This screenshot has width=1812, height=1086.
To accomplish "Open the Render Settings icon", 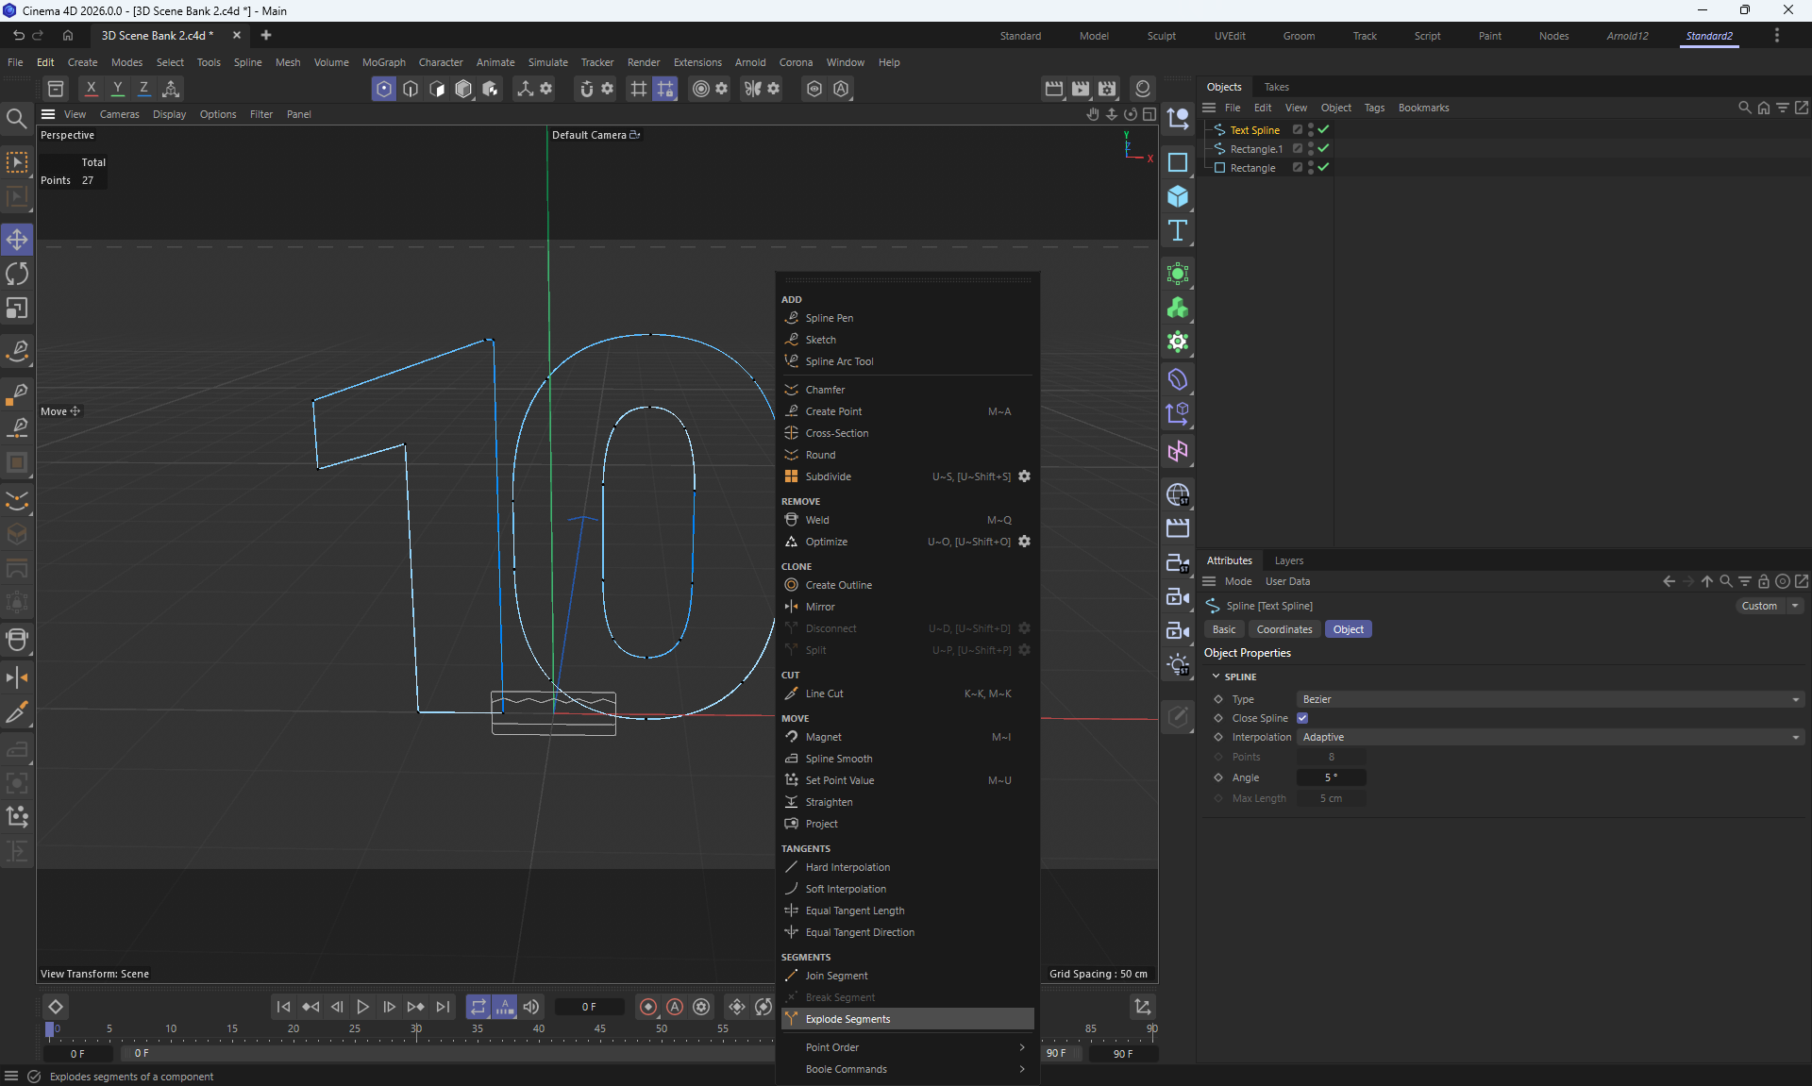I will tap(1107, 88).
